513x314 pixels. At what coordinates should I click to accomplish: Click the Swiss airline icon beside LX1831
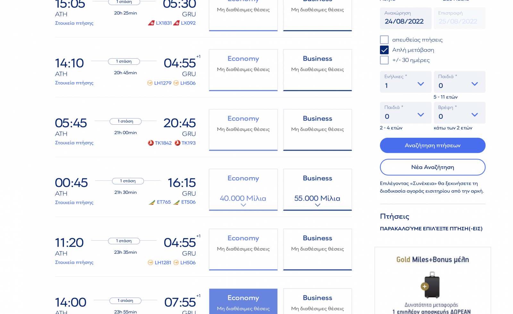tap(151, 23)
